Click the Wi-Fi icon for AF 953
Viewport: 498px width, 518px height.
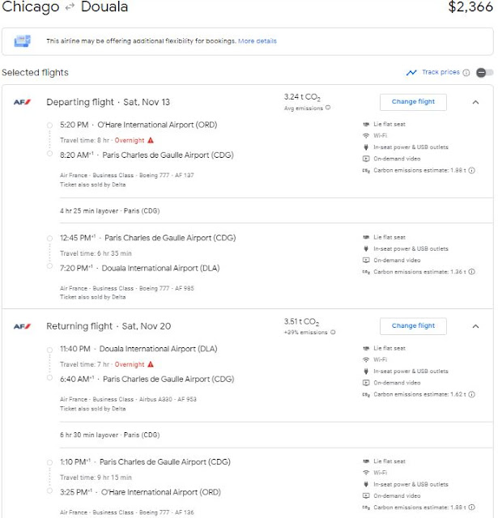[366, 359]
